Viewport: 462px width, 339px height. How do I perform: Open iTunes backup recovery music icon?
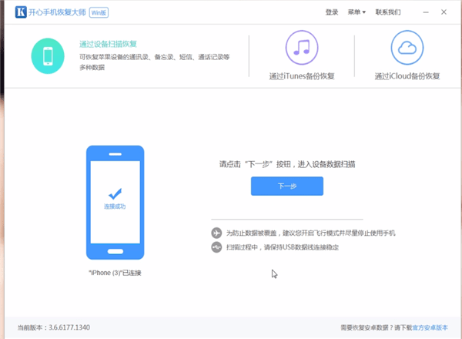tap(301, 47)
